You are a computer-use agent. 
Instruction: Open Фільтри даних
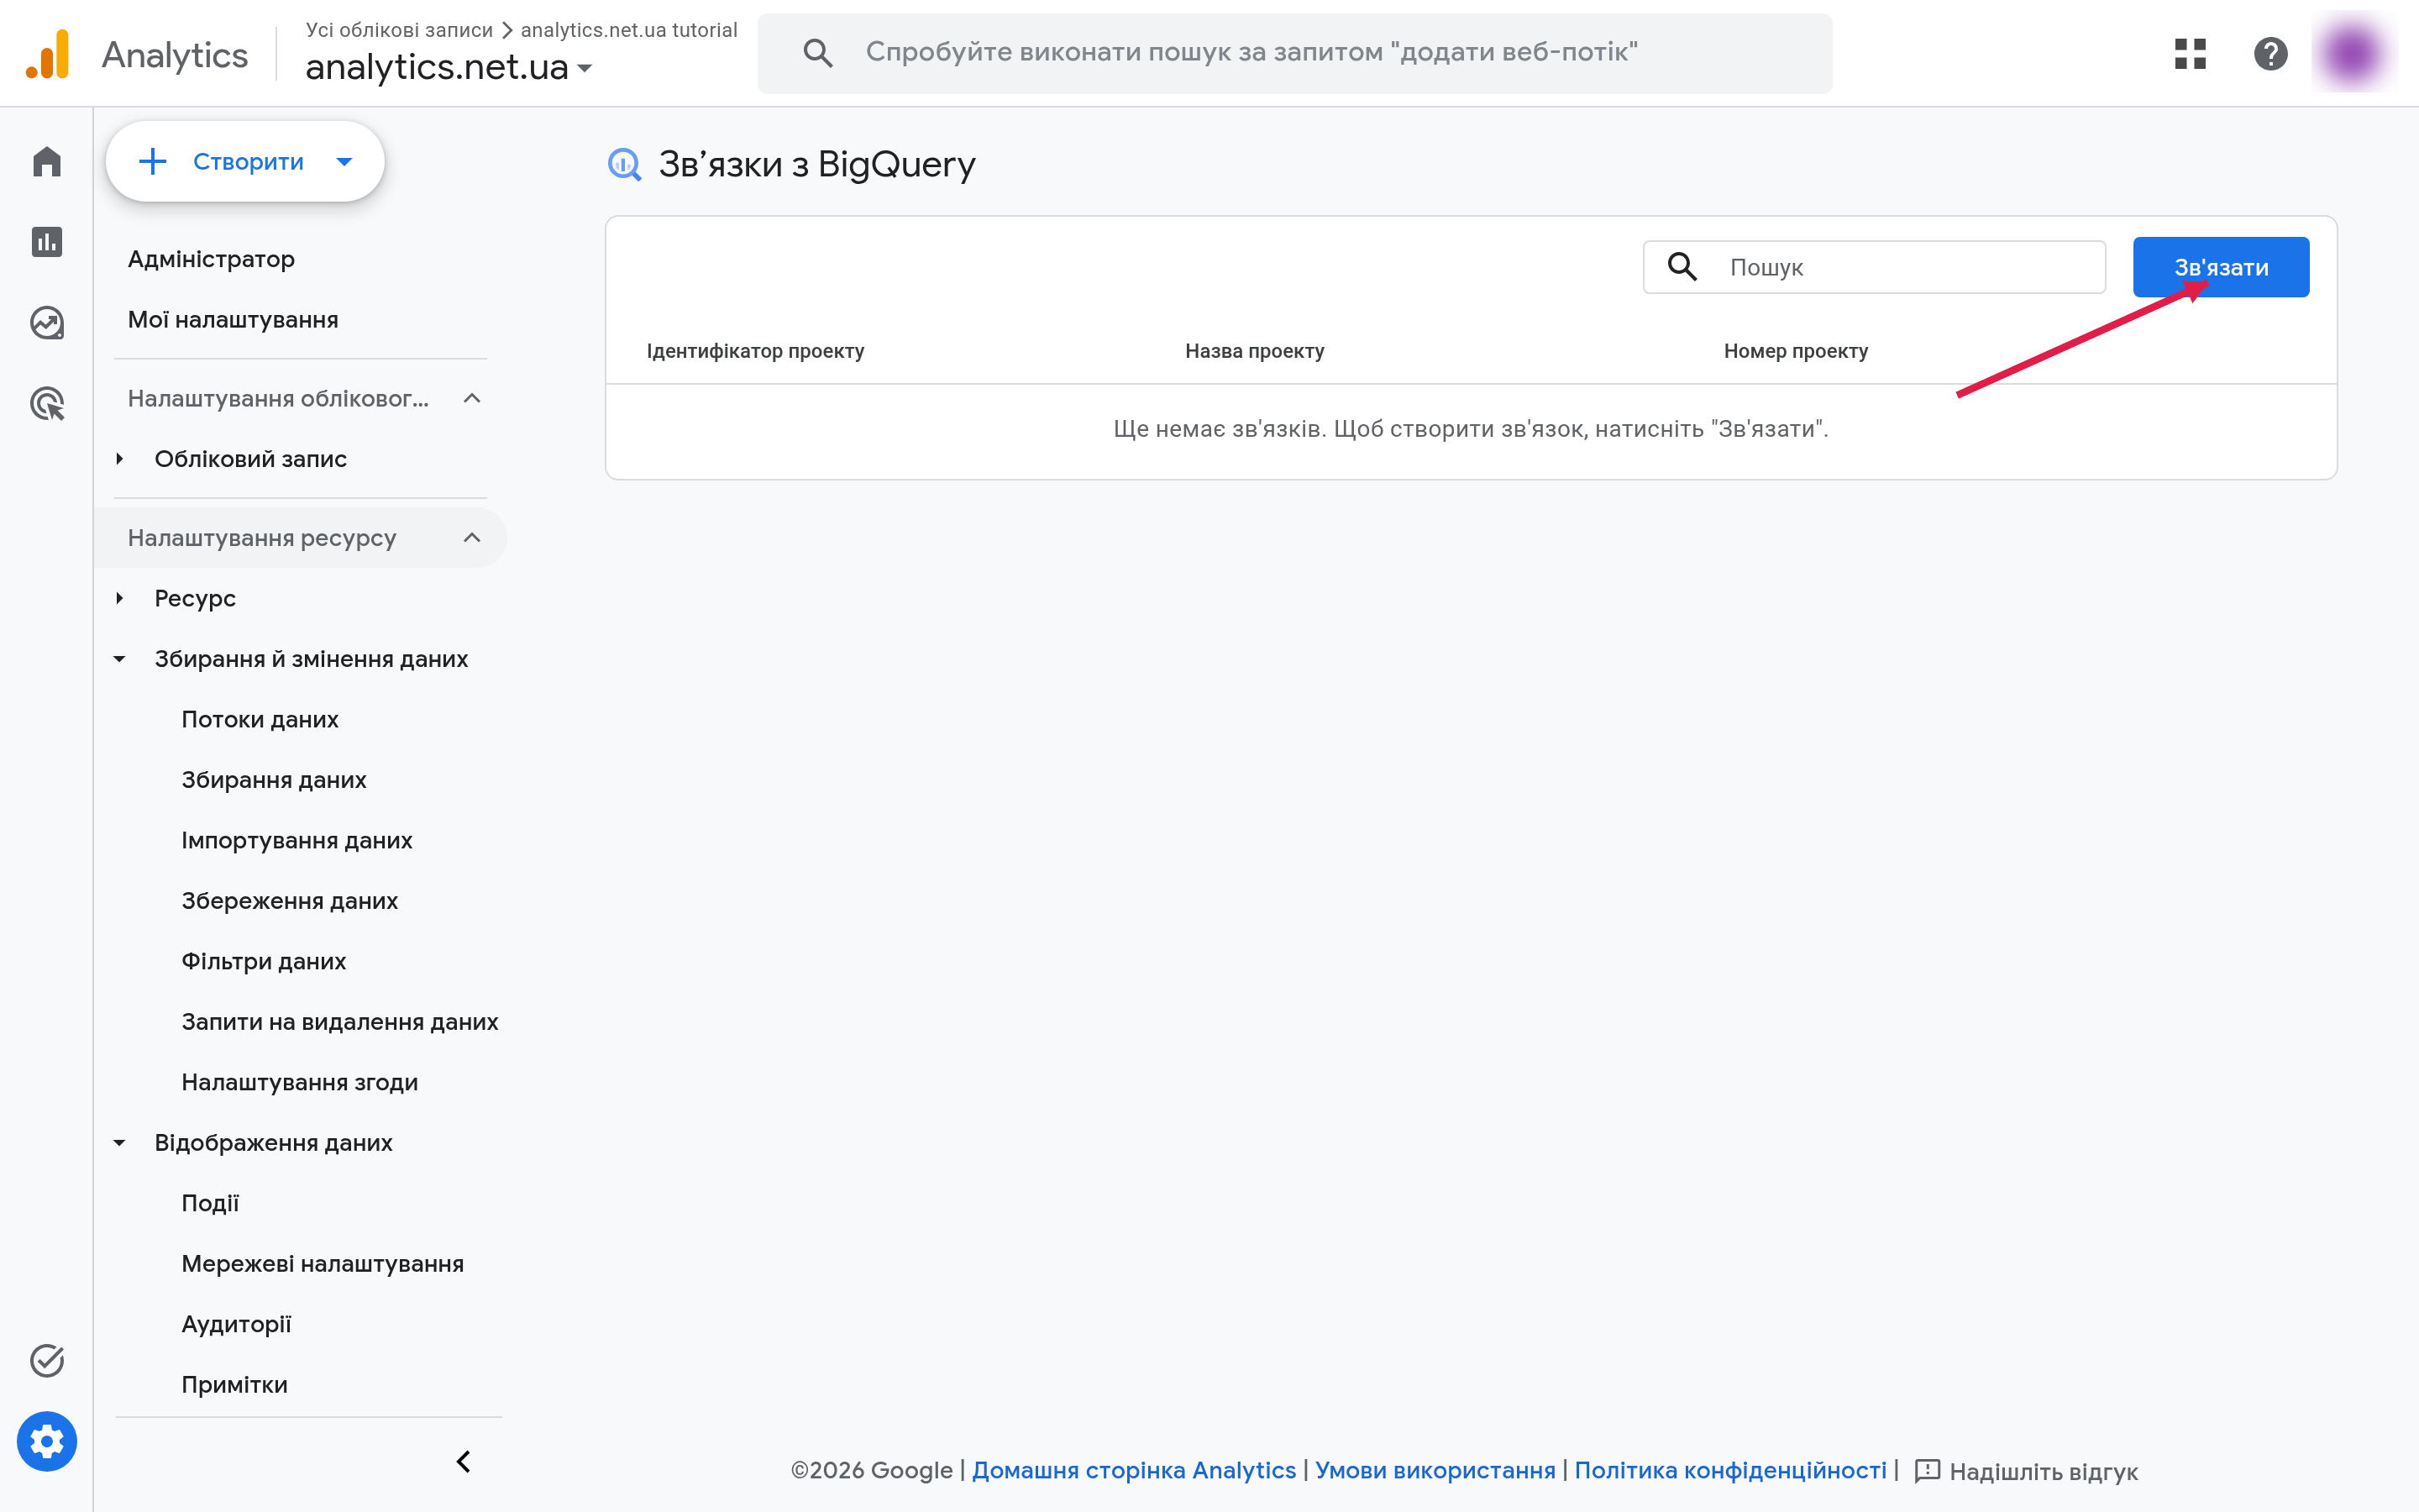pyautogui.click(x=264, y=961)
